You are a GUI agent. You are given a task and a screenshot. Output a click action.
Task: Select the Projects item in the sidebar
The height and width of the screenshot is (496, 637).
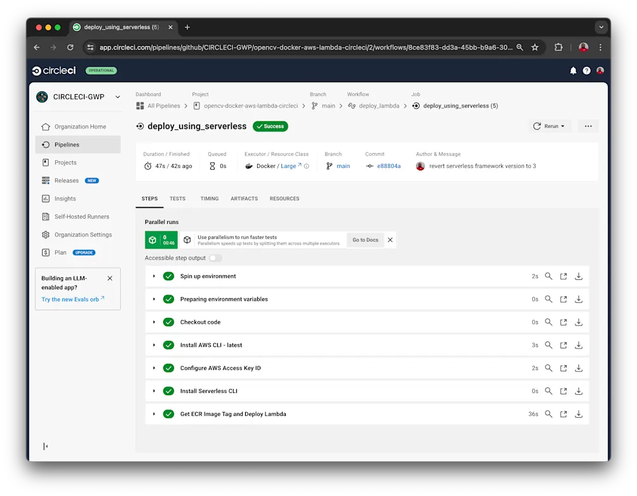tap(66, 162)
